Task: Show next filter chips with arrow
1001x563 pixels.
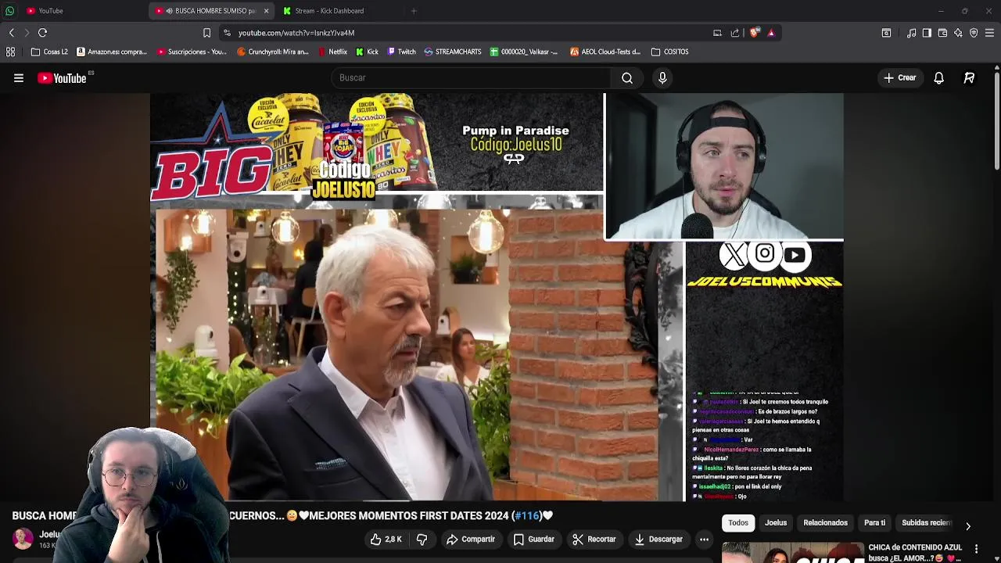Action: pos(968,526)
